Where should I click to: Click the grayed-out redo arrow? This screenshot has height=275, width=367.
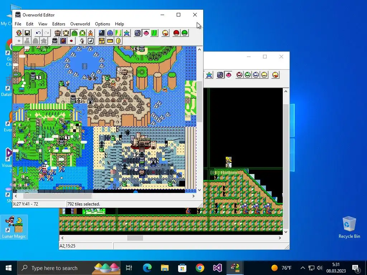[47, 33]
